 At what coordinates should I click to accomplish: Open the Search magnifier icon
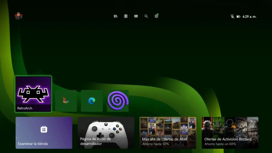(x=146, y=16)
